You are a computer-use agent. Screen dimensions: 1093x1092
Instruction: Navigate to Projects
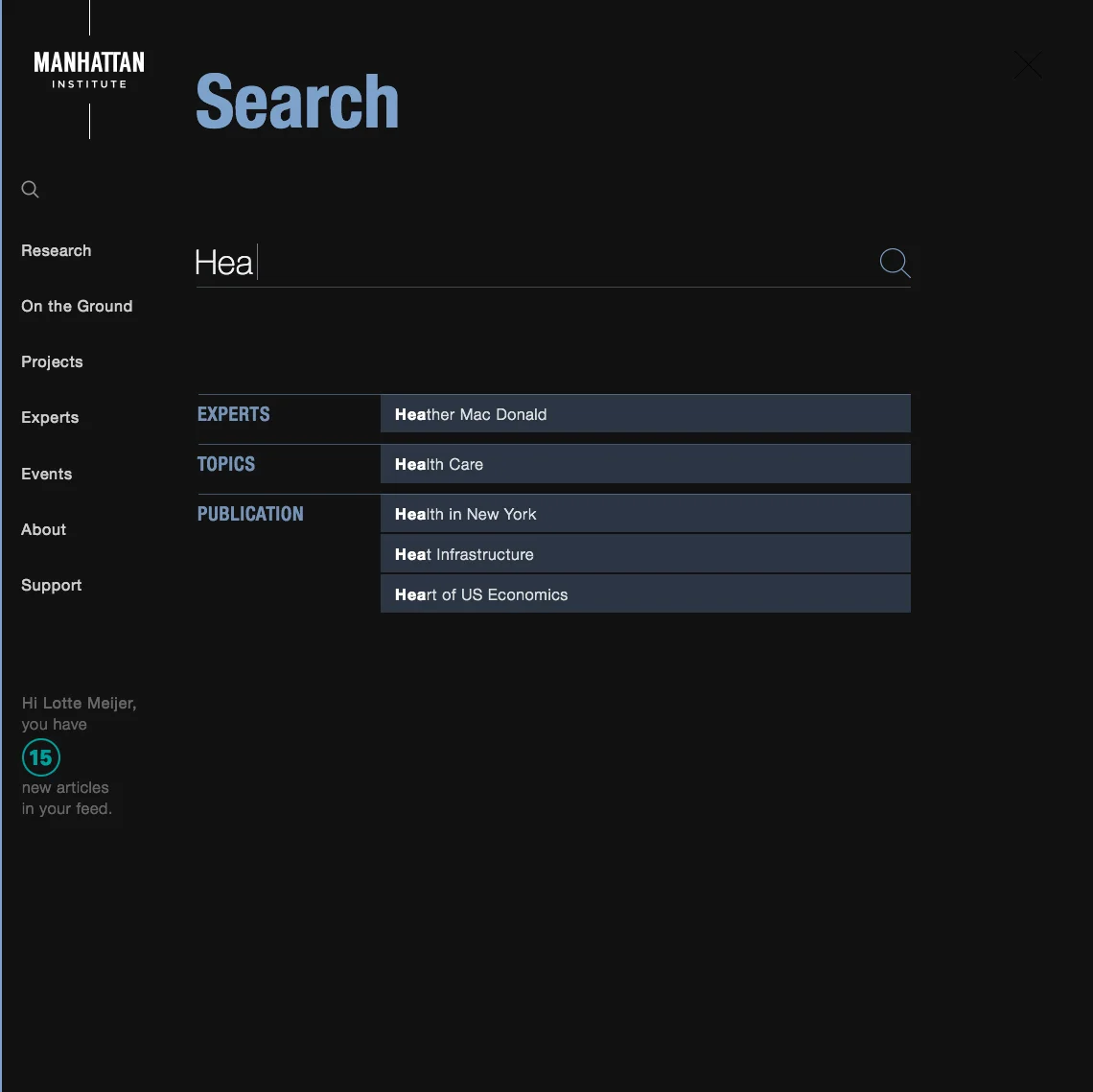tap(52, 361)
